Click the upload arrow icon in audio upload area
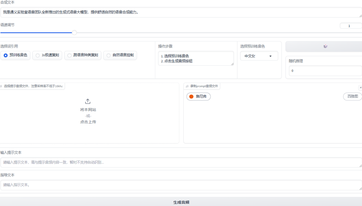 click(88, 101)
